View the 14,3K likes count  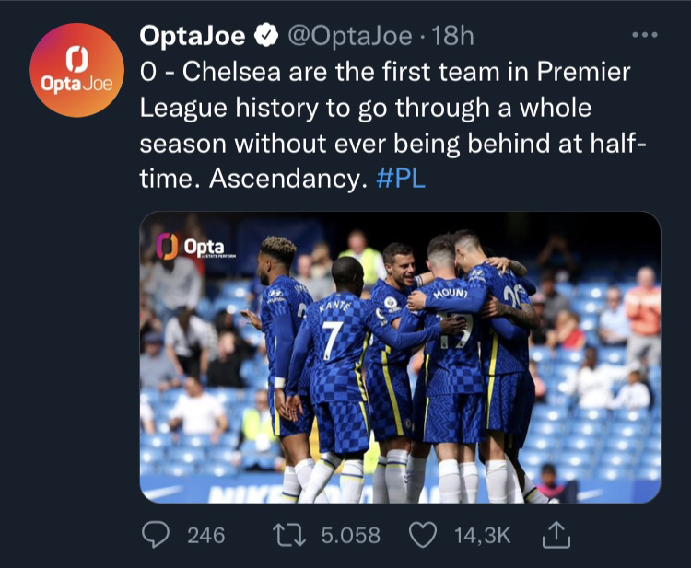pyautogui.click(x=484, y=535)
